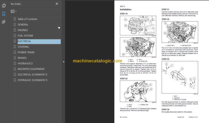The height and width of the screenshot is (123, 209).
Task: Open the Table of Contents bookmark
Action: tap(27, 19)
